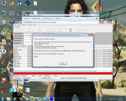The width and height of the screenshot is (126, 101).
Task: Click Új mappa in the Explorer toolbar
Action: [x=58, y=18]
